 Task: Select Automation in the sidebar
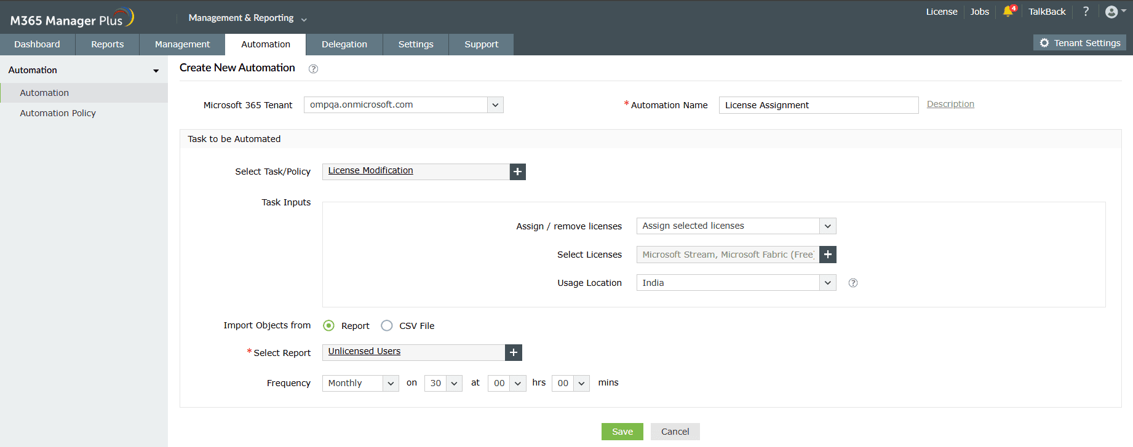(x=84, y=93)
